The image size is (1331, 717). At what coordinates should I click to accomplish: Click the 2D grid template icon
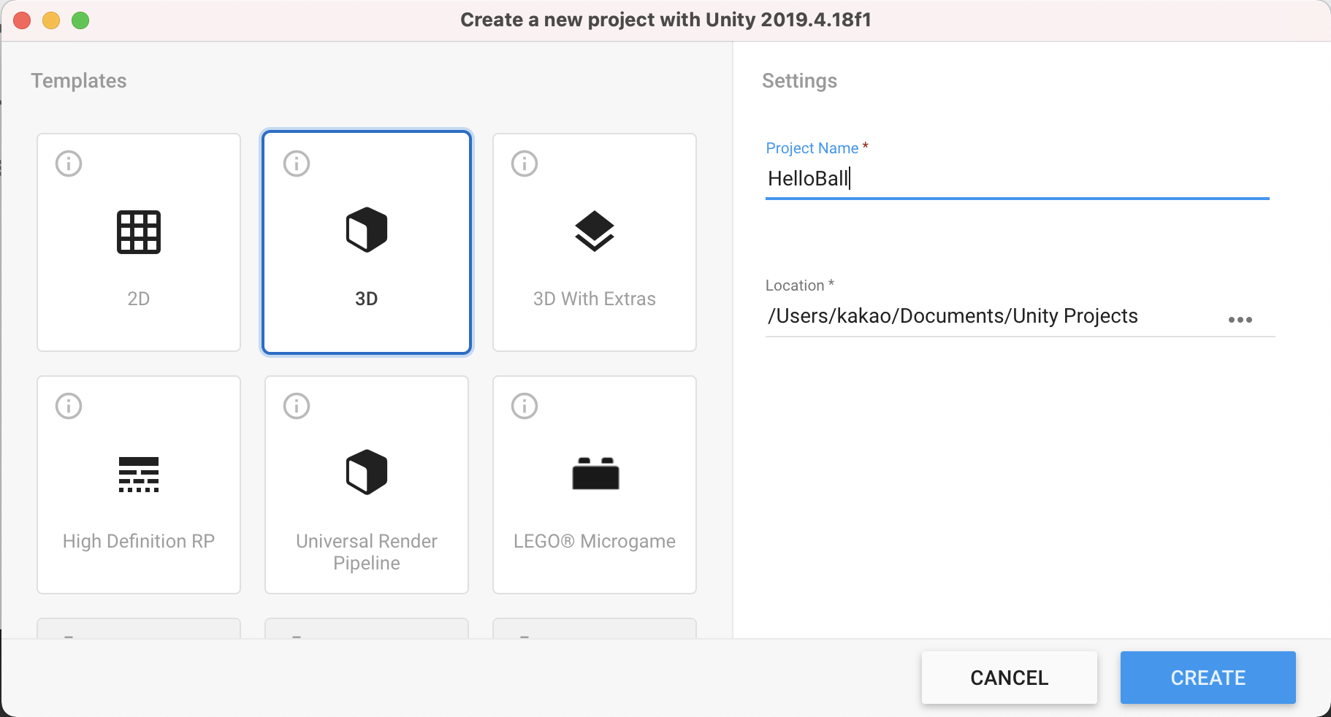tap(139, 232)
